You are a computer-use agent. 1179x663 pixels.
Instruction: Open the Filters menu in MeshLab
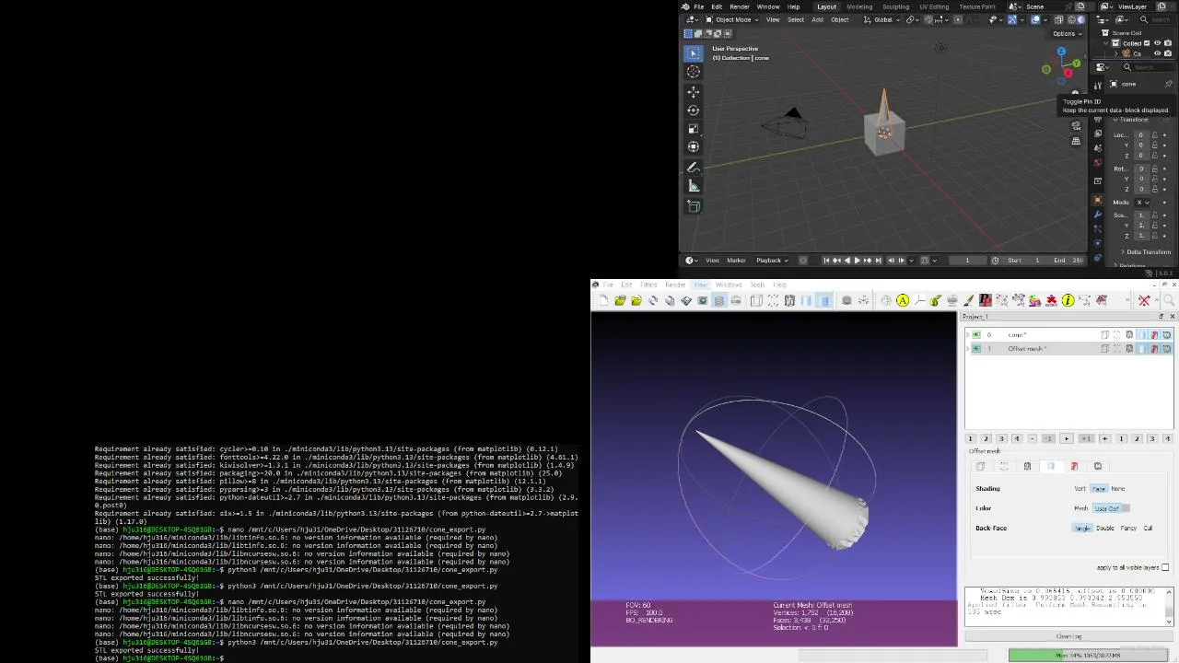(x=648, y=285)
